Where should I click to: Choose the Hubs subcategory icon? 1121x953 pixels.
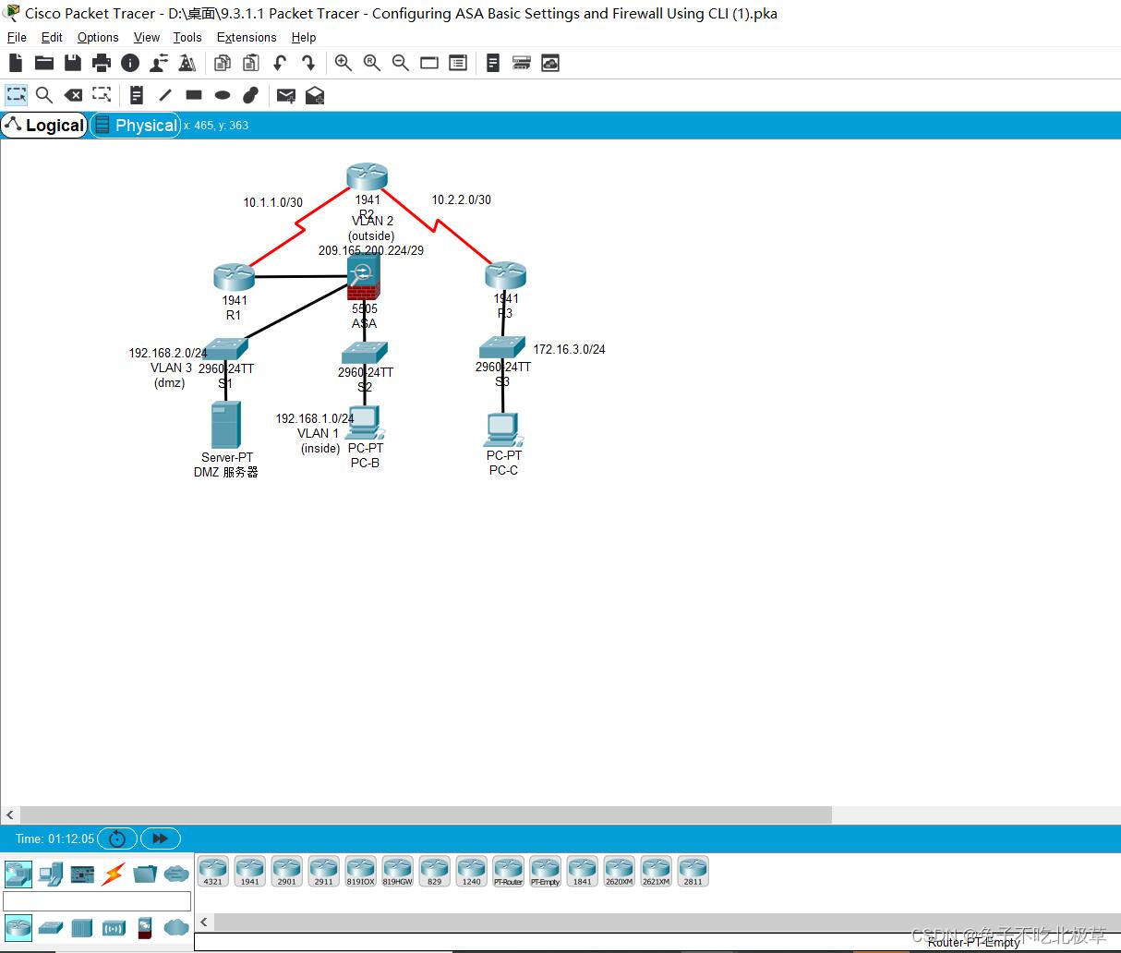tap(82, 927)
